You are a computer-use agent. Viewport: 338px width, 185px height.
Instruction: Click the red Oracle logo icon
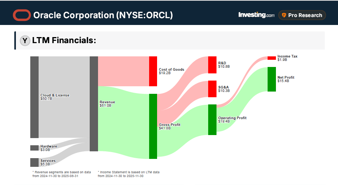click(22, 15)
